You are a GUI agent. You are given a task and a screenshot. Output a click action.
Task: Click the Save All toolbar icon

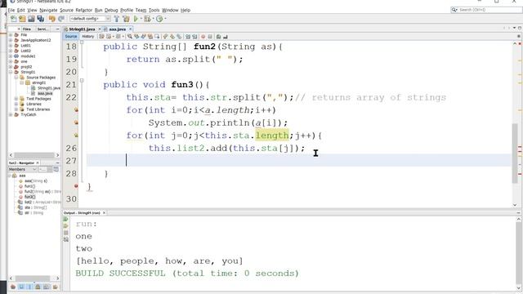coord(41,19)
